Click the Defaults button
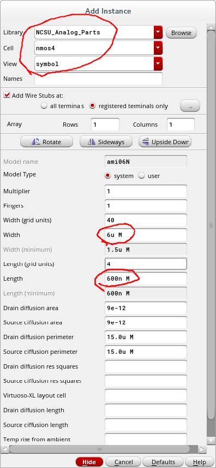The height and width of the screenshot is (468, 216). (x=163, y=462)
